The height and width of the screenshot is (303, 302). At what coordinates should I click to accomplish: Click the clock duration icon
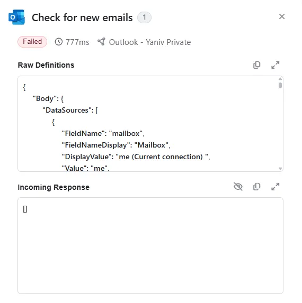pyautogui.click(x=59, y=42)
